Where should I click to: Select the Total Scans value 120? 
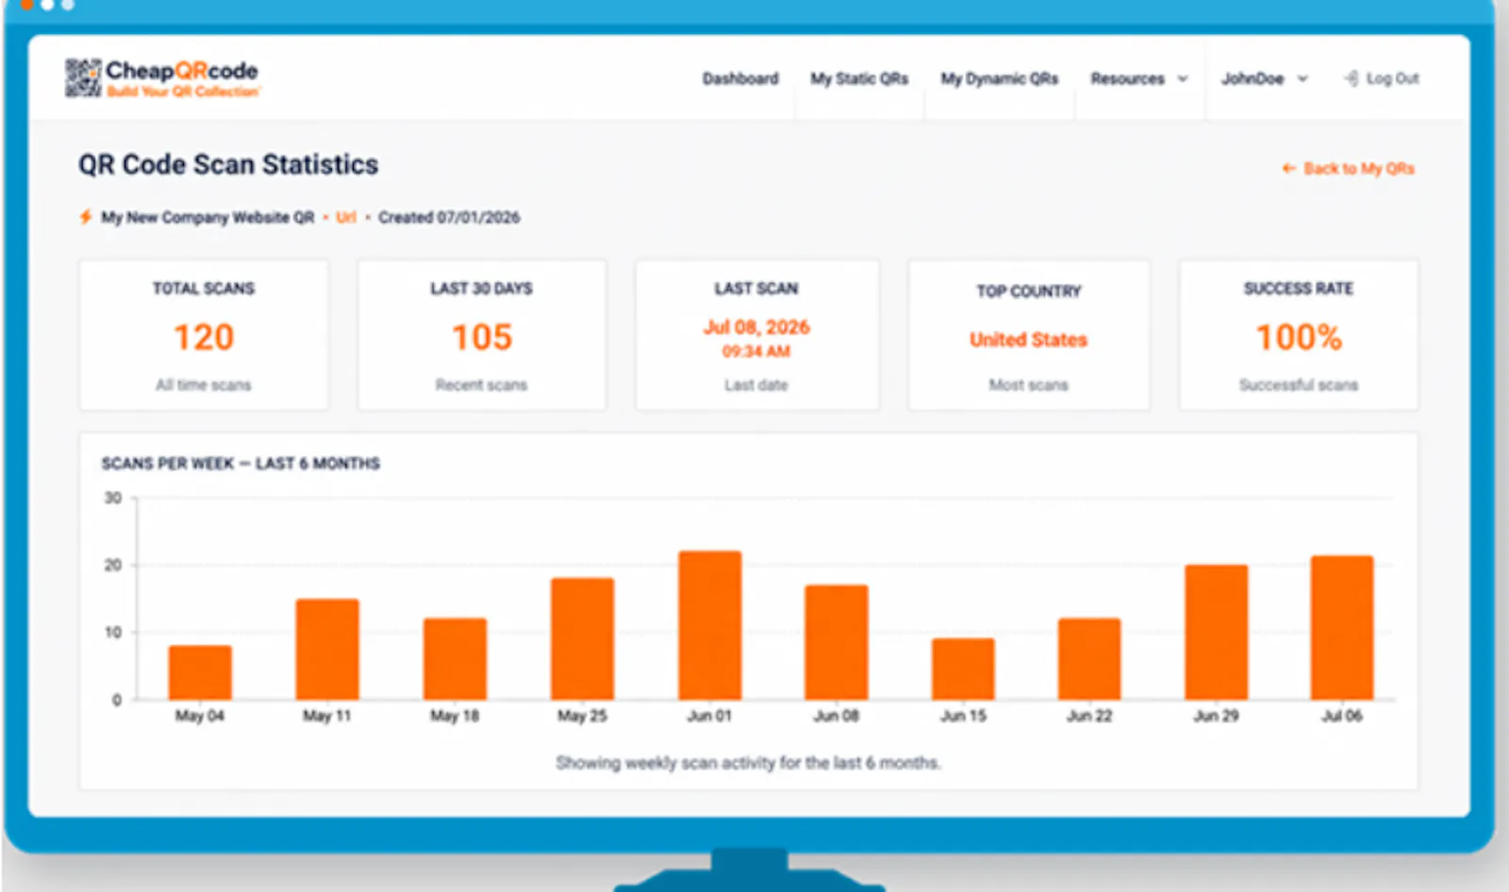[x=204, y=337]
